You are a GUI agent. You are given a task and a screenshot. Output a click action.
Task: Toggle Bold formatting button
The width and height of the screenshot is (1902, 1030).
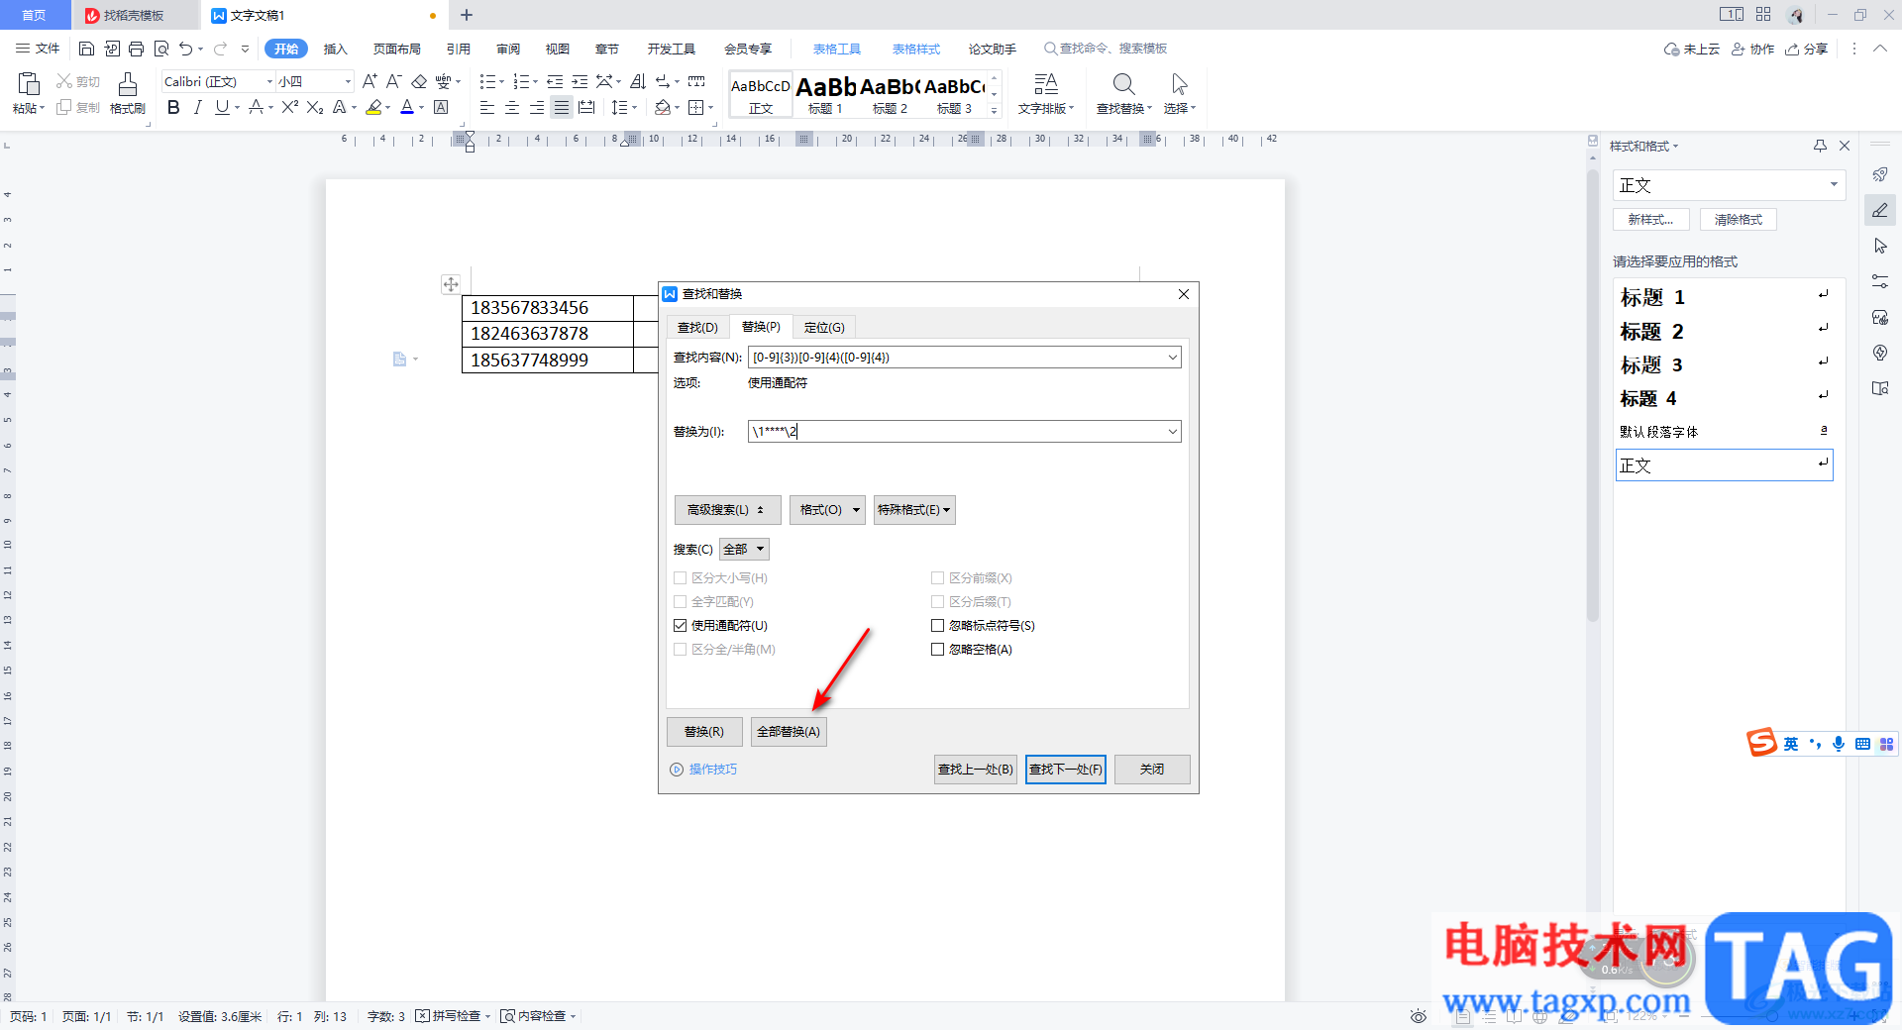click(x=174, y=107)
